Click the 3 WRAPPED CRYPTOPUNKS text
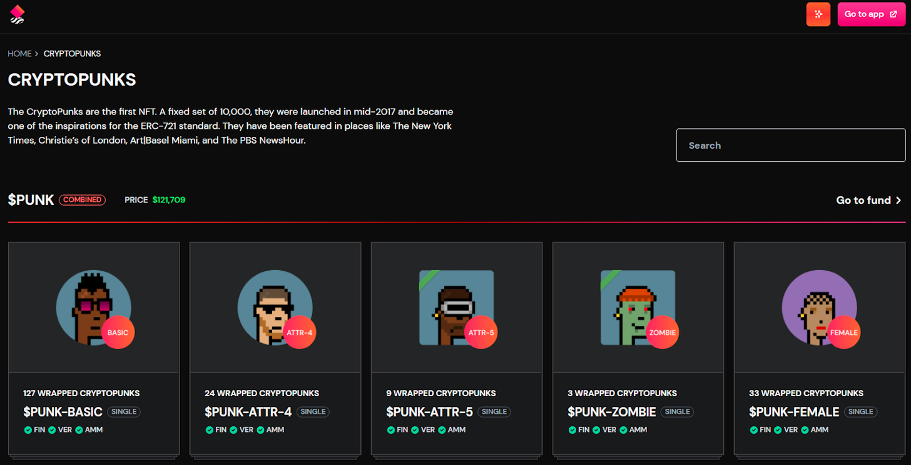Image resolution: width=911 pixels, height=465 pixels. (623, 393)
